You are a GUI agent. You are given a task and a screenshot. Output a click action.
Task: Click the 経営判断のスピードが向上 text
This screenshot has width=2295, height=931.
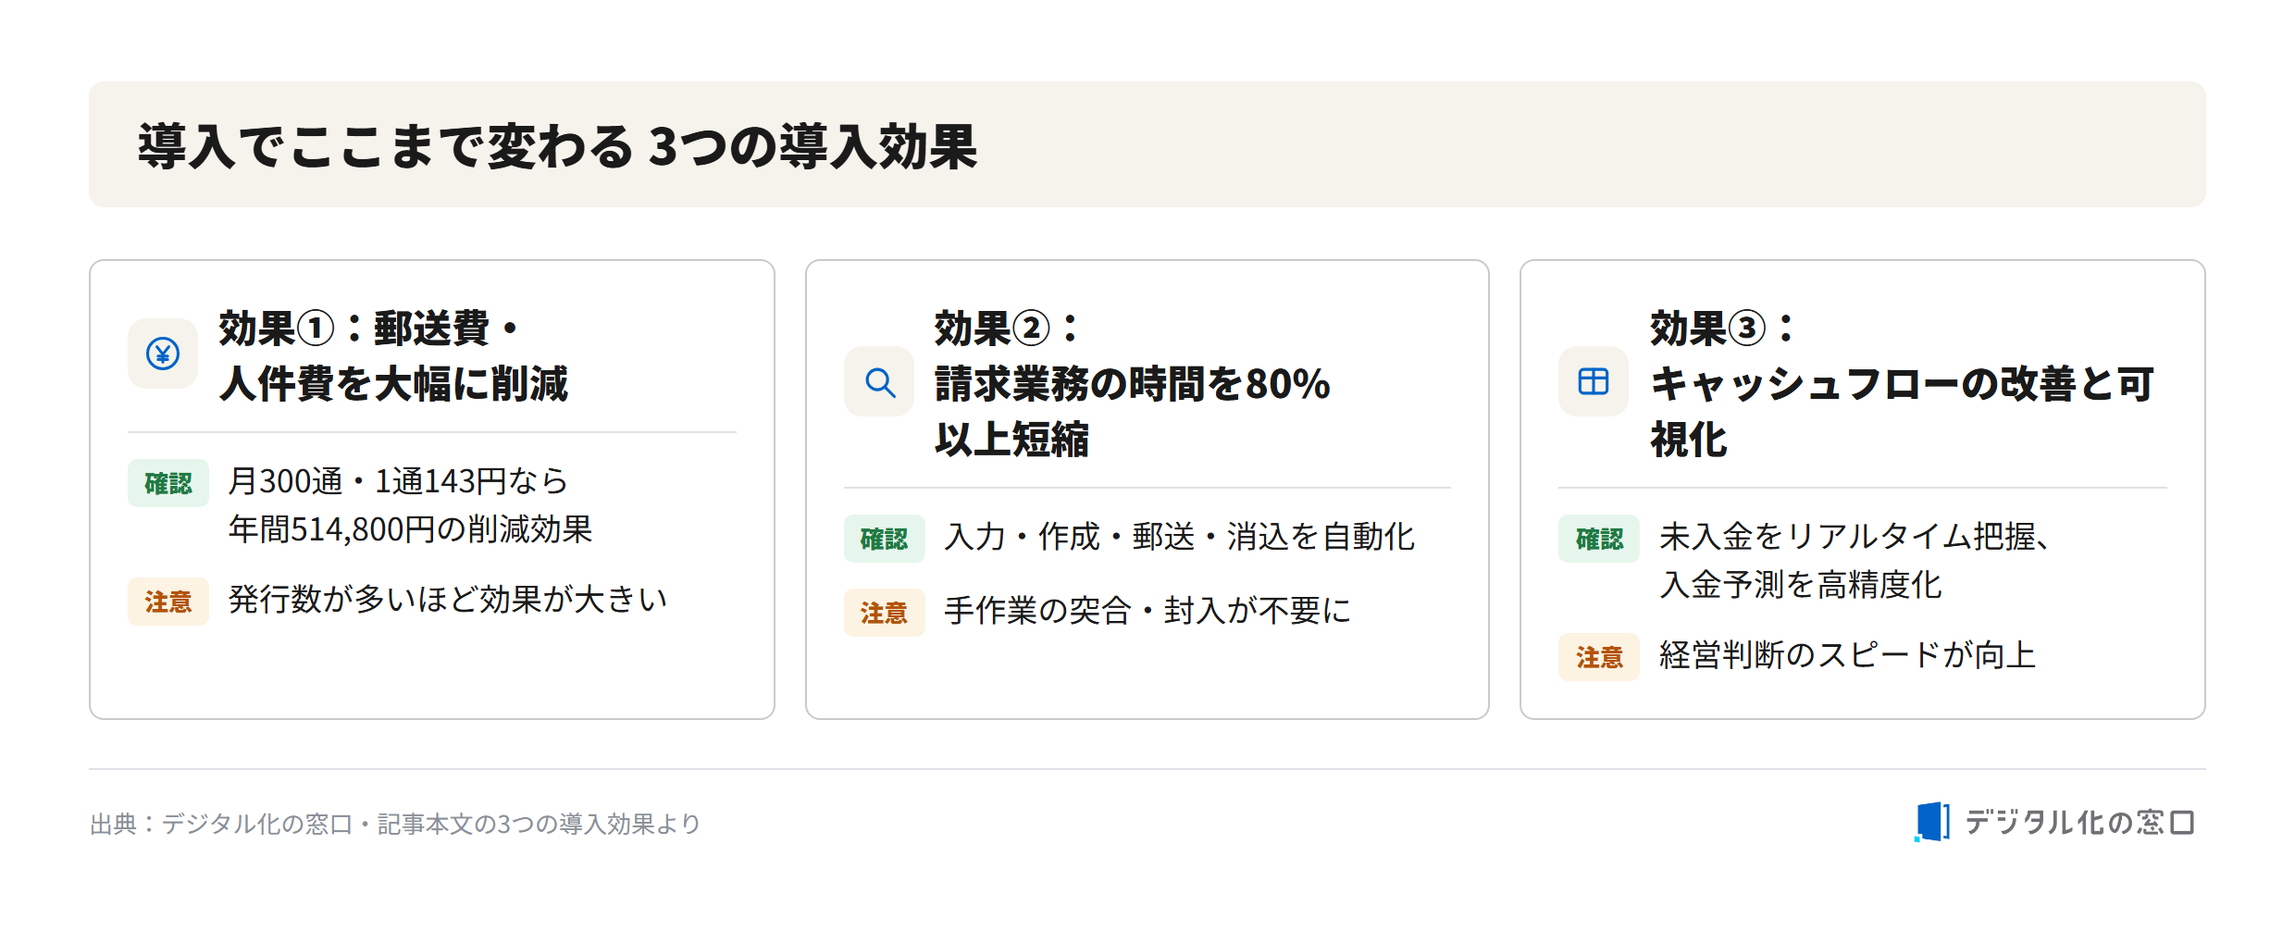(x=1847, y=655)
